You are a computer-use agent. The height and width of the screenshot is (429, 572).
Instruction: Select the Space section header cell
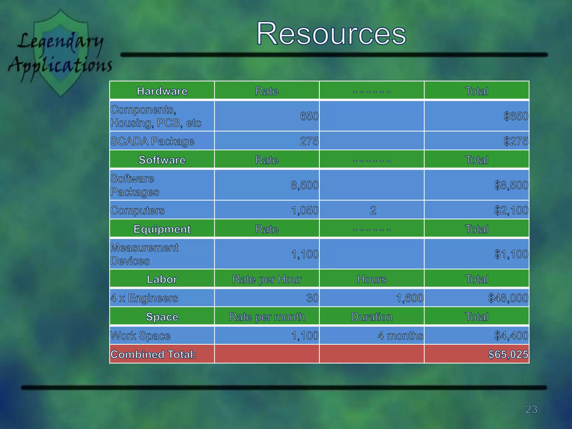point(162,317)
